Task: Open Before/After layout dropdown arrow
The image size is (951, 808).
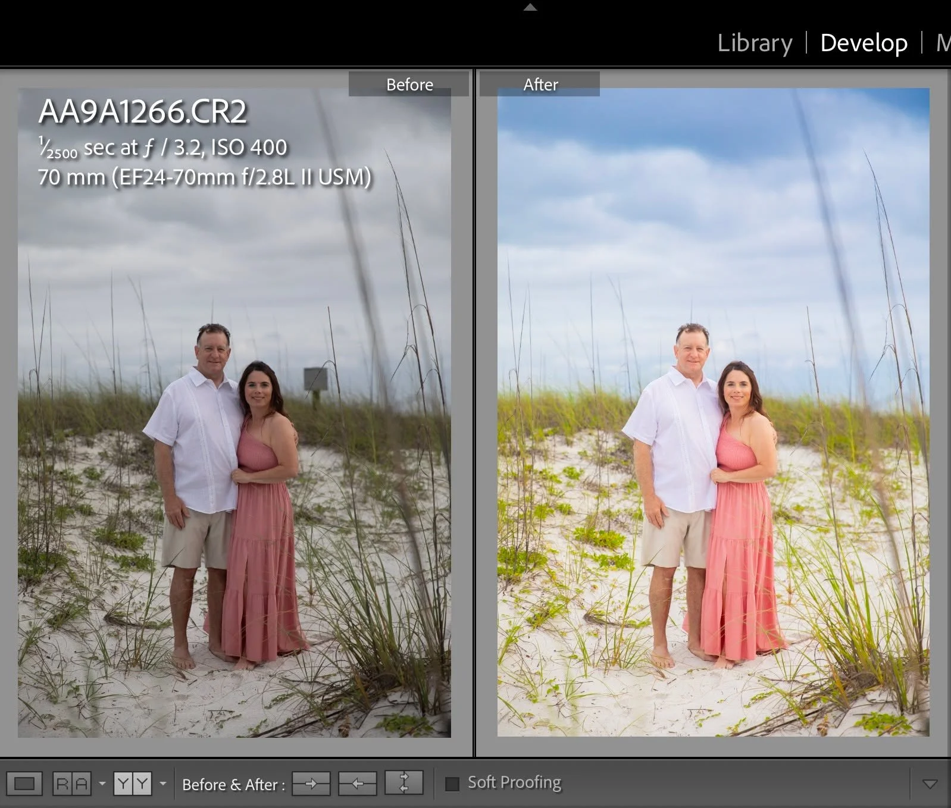Action: coord(162,784)
